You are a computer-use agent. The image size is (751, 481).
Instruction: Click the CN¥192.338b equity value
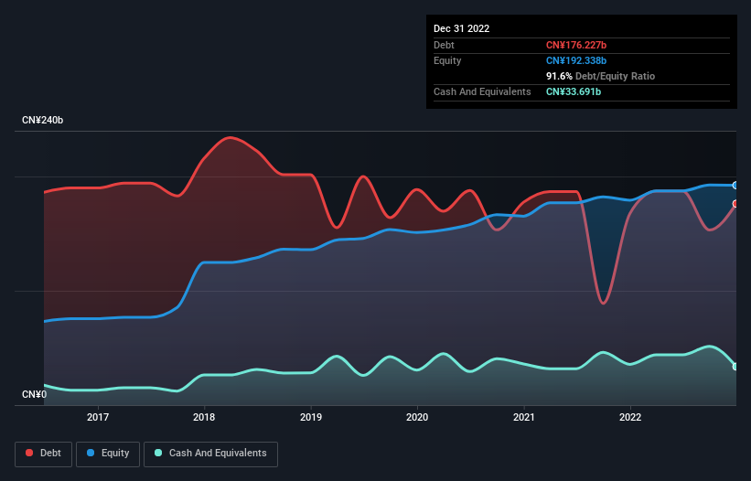tap(576, 60)
